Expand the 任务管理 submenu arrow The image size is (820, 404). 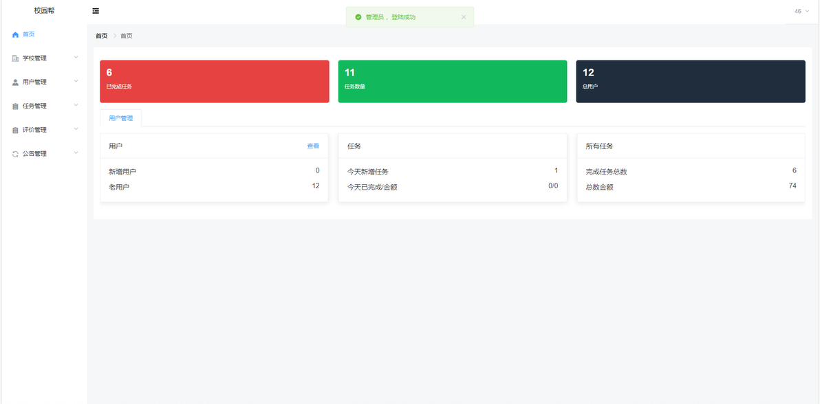76,105
